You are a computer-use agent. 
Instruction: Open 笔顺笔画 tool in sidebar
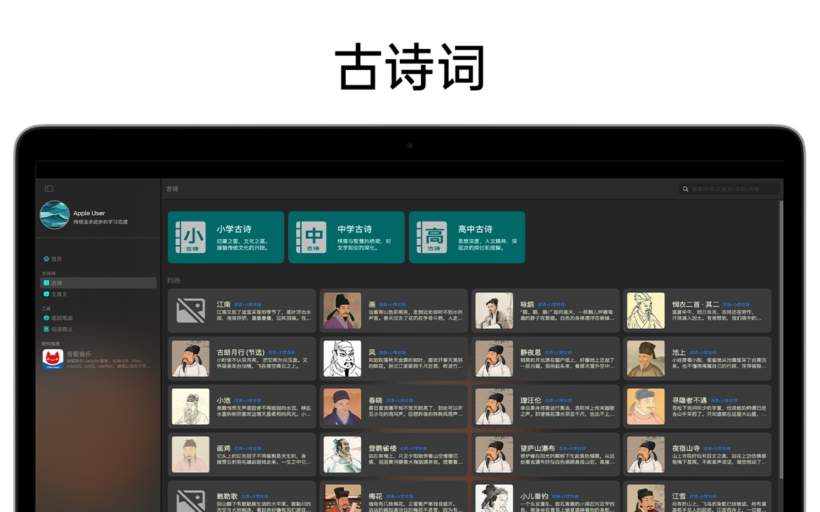click(99, 318)
